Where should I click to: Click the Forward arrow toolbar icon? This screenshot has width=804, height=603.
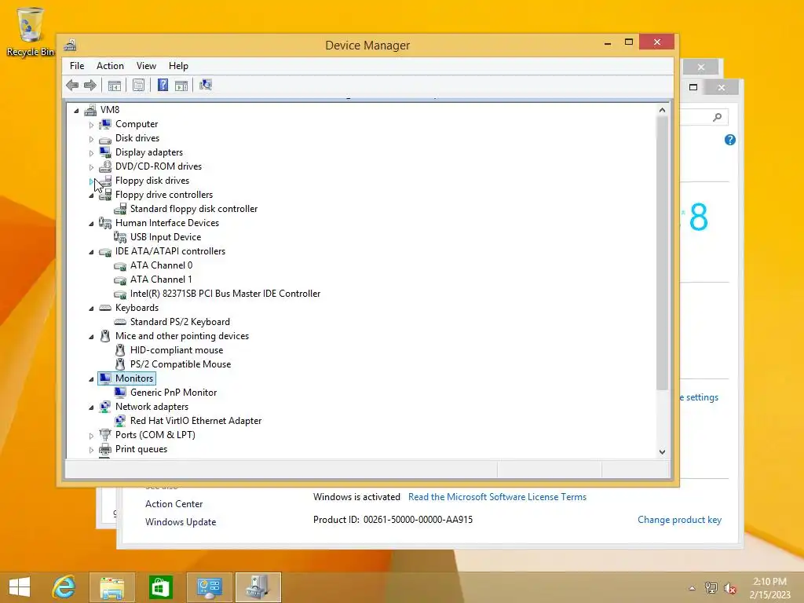coord(90,85)
